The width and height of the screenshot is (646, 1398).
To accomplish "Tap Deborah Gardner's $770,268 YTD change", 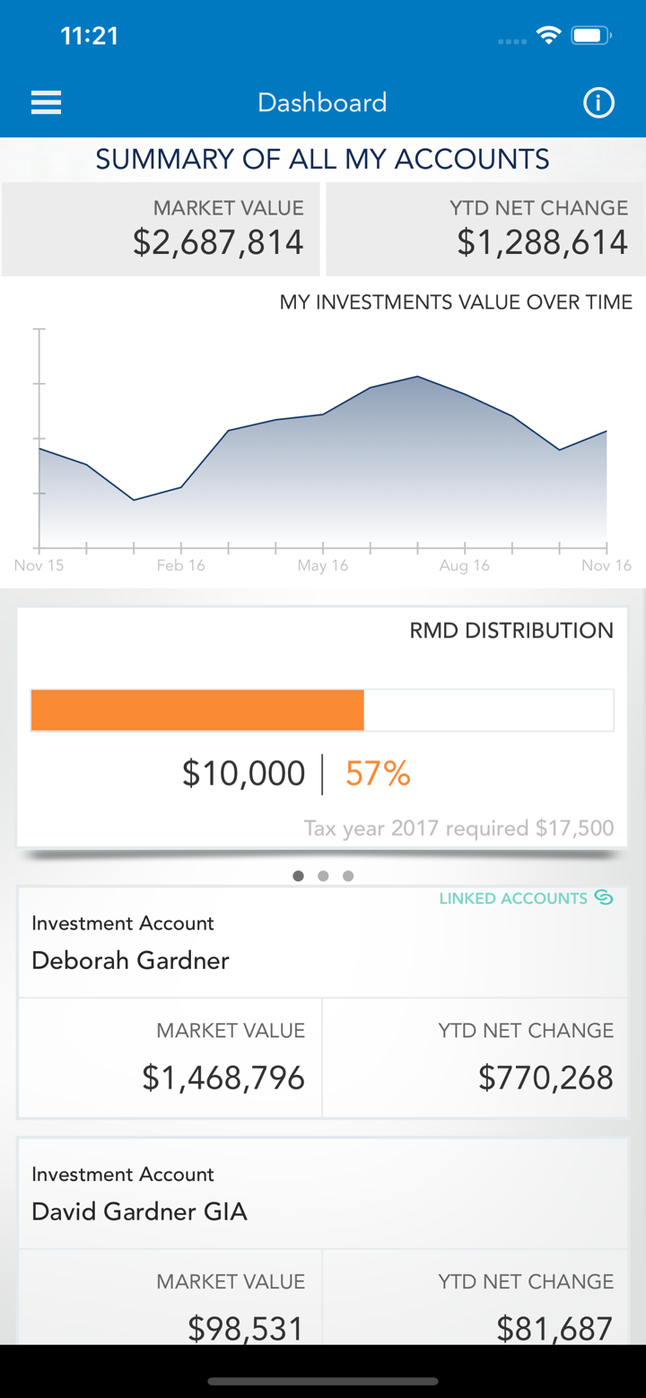I will (x=546, y=1078).
